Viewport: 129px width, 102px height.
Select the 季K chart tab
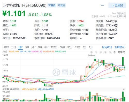40,47
